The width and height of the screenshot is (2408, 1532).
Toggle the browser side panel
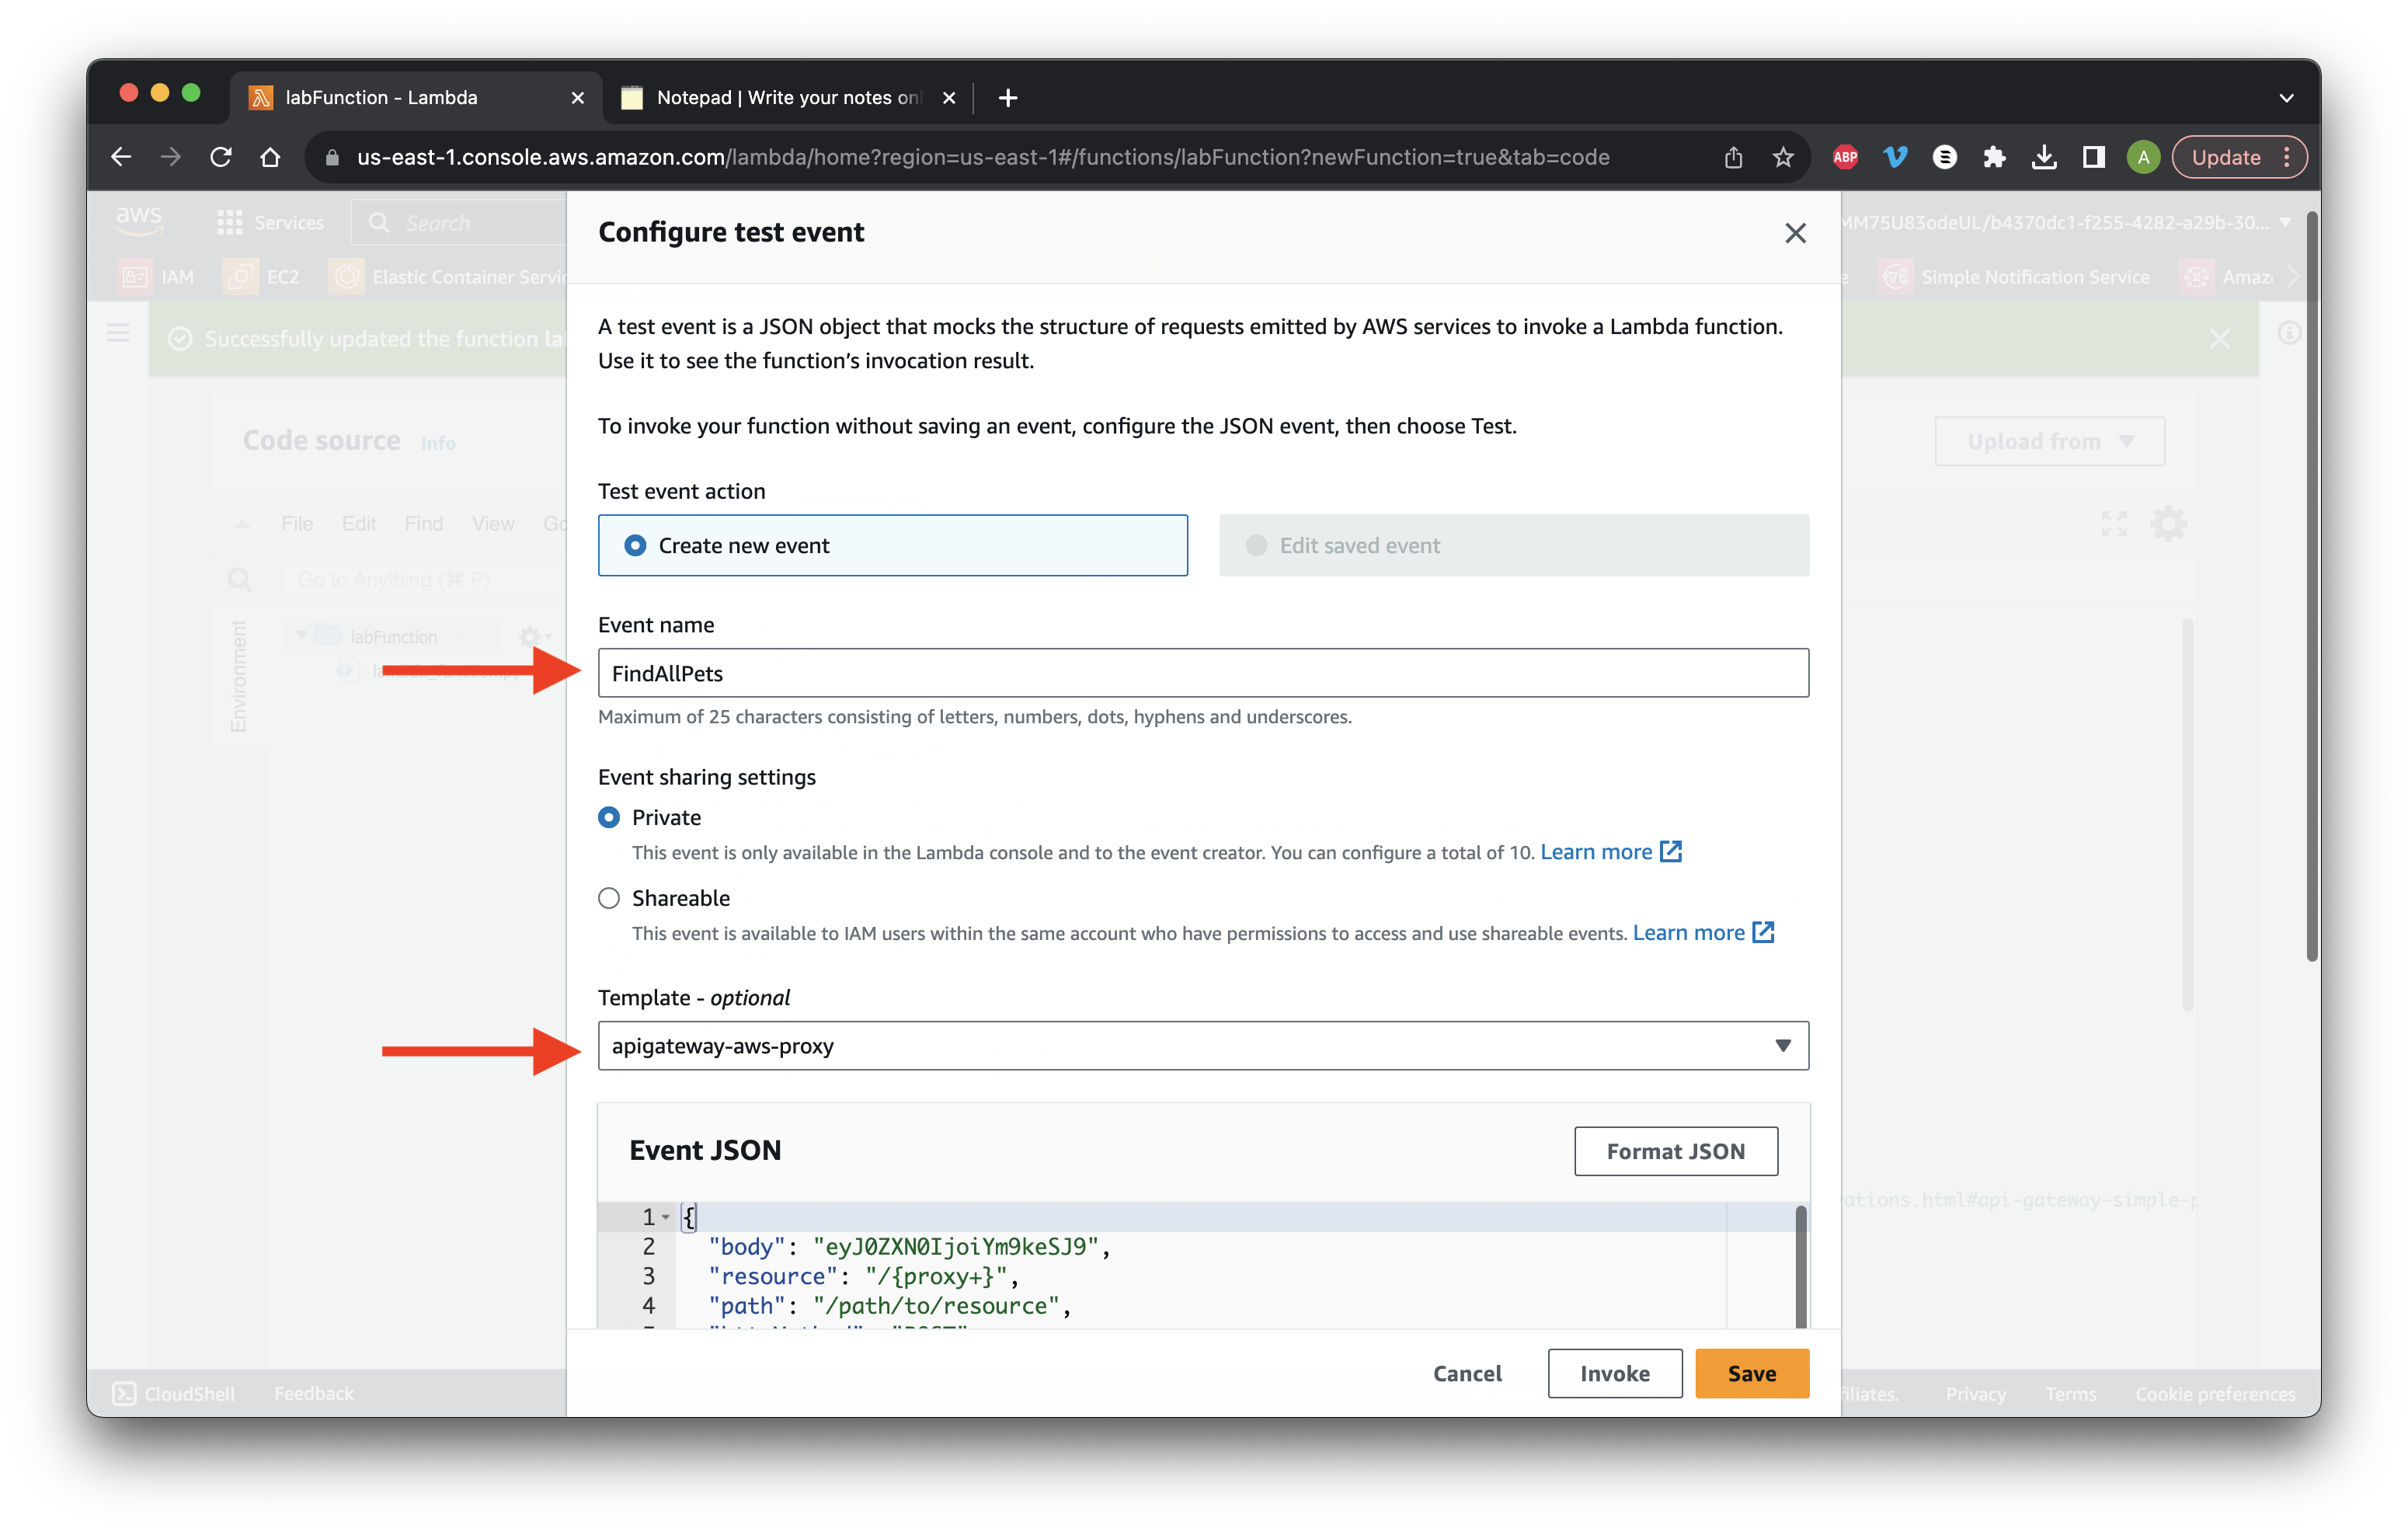[x=2093, y=157]
